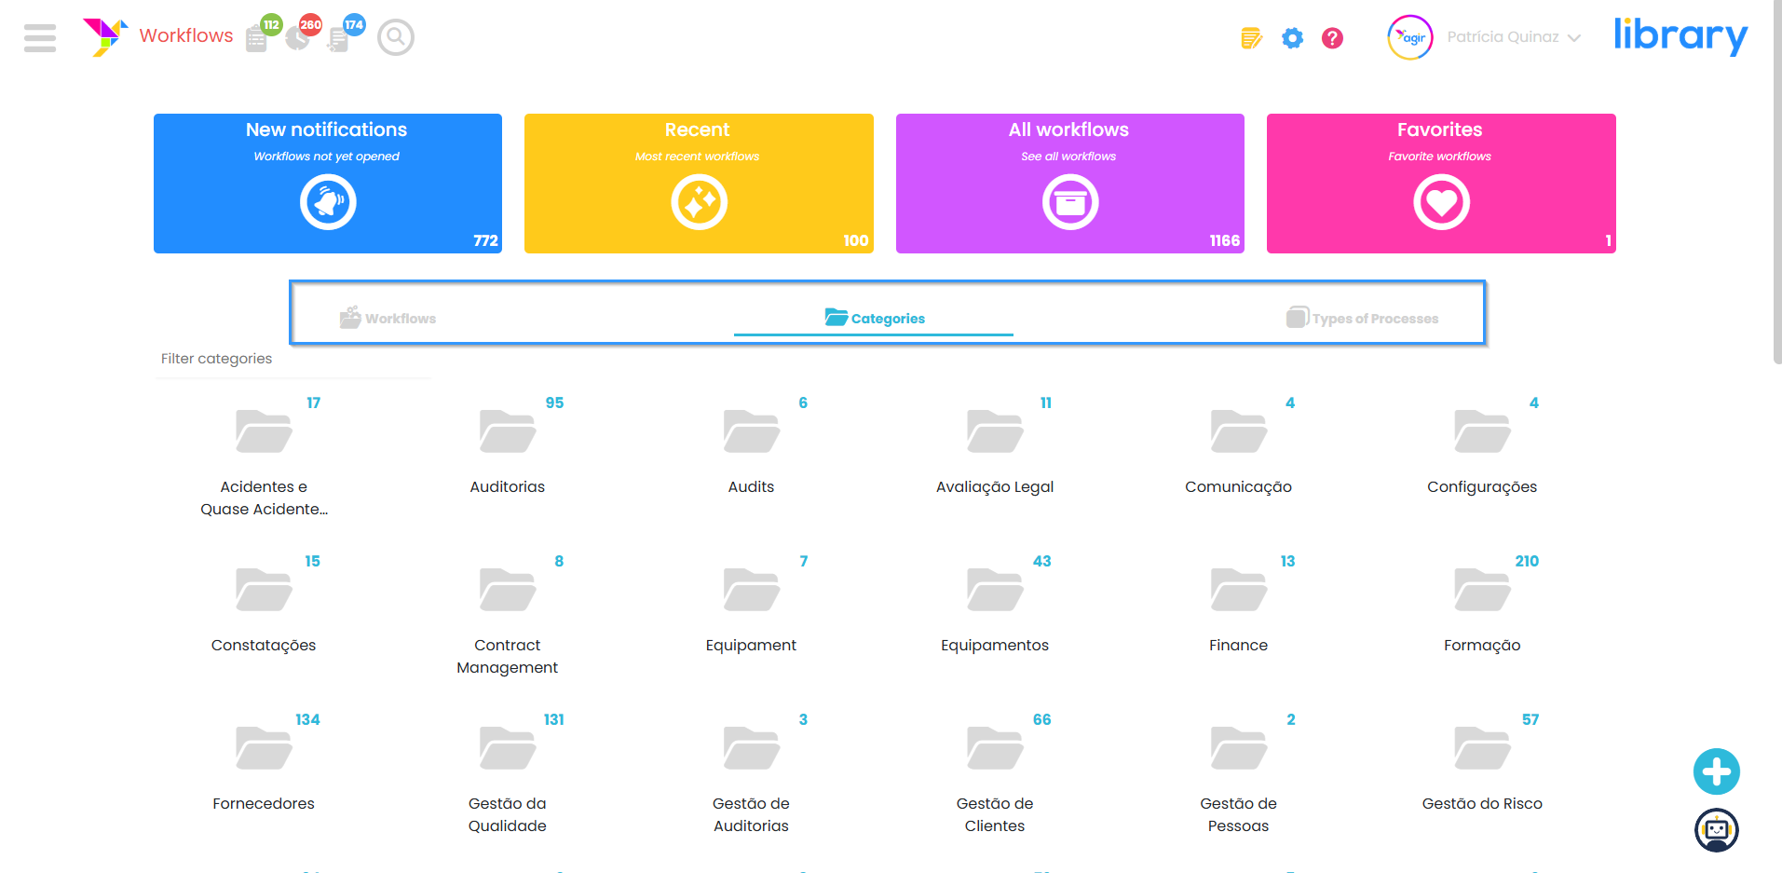Click count 772 on New notifications
The height and width of the screenshot is (873, 1782).
click(x=486, y=240)
